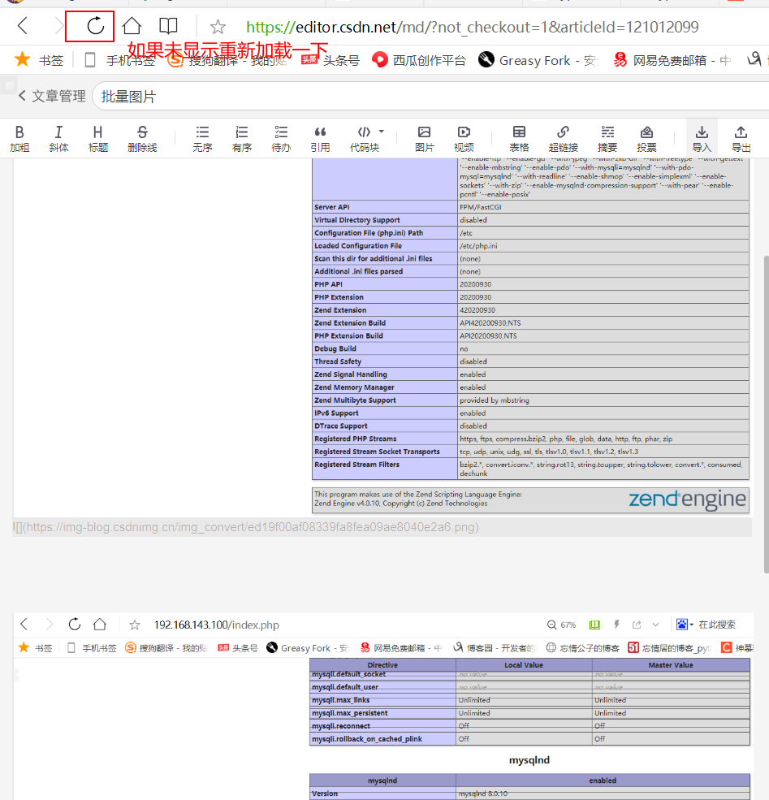Click the 67% zoom indicator
Image resolution: width=769 pixels, height=800 pixels.
(x=561, y=625)
